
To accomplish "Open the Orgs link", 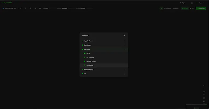I will click(182, 3).
